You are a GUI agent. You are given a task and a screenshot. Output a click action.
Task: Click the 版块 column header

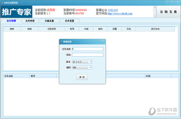[100, 29]
